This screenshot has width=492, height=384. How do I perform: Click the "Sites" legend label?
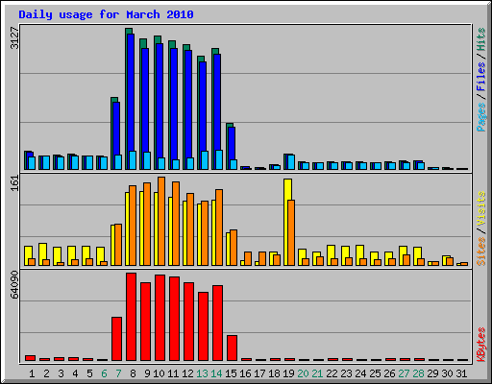(481, 252)
